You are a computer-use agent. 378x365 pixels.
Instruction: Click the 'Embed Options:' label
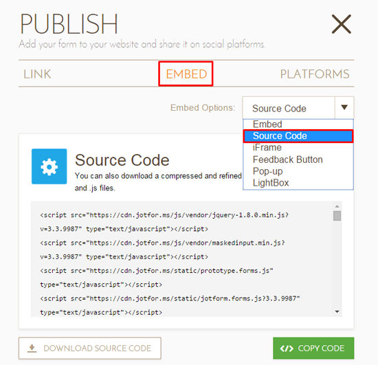203,108
